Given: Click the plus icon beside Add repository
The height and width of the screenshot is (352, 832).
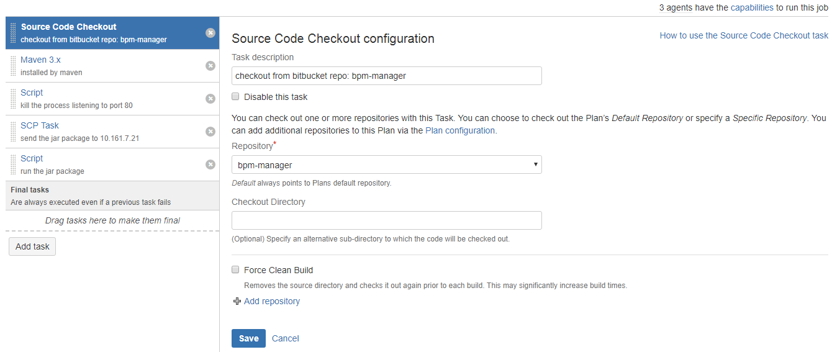Looking at the screenshot, I should point(237,302).
